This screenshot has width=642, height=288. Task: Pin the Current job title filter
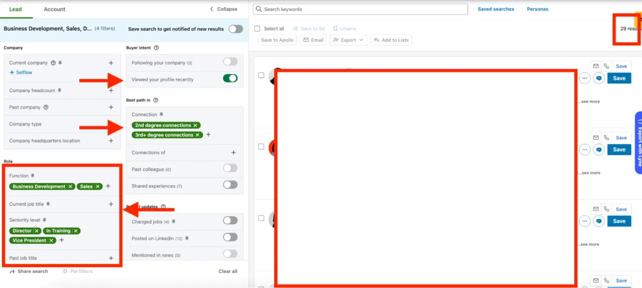coord(48,204)
